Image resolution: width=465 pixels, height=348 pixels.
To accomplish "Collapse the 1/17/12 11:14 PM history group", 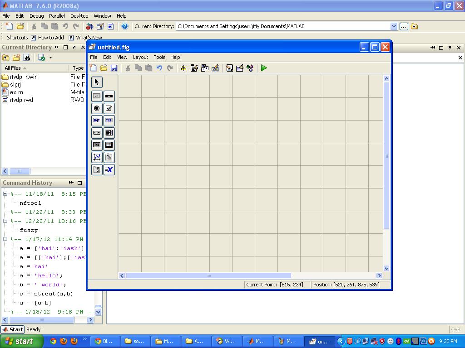I will [5, 239].
